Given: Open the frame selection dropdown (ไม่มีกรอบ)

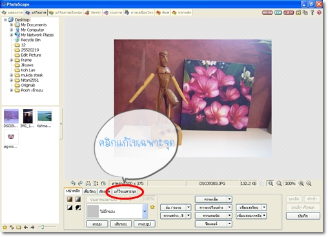Looking at the screenshot, I should (x=145, y=211).
